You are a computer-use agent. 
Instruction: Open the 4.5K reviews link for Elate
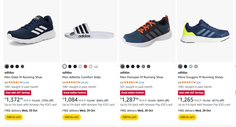[26, 83]
